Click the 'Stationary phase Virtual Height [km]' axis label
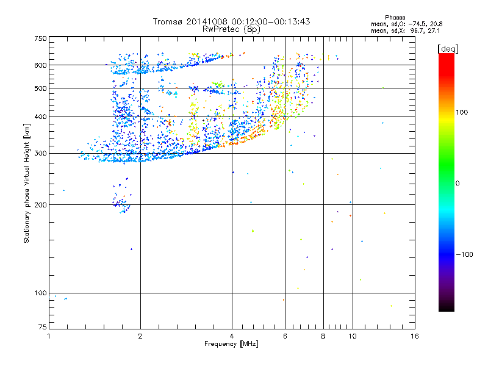The image size is (488, 366). click(x=26, y=183)
